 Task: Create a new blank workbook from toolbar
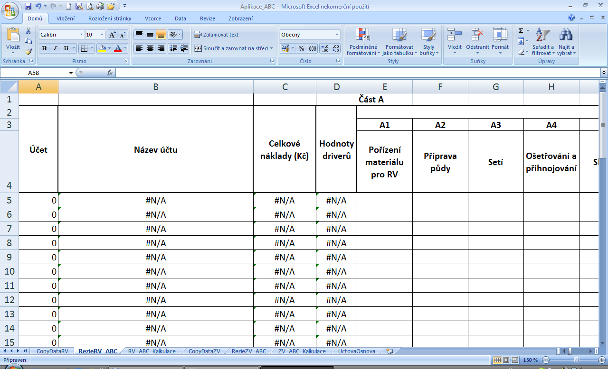coord(69,7)
